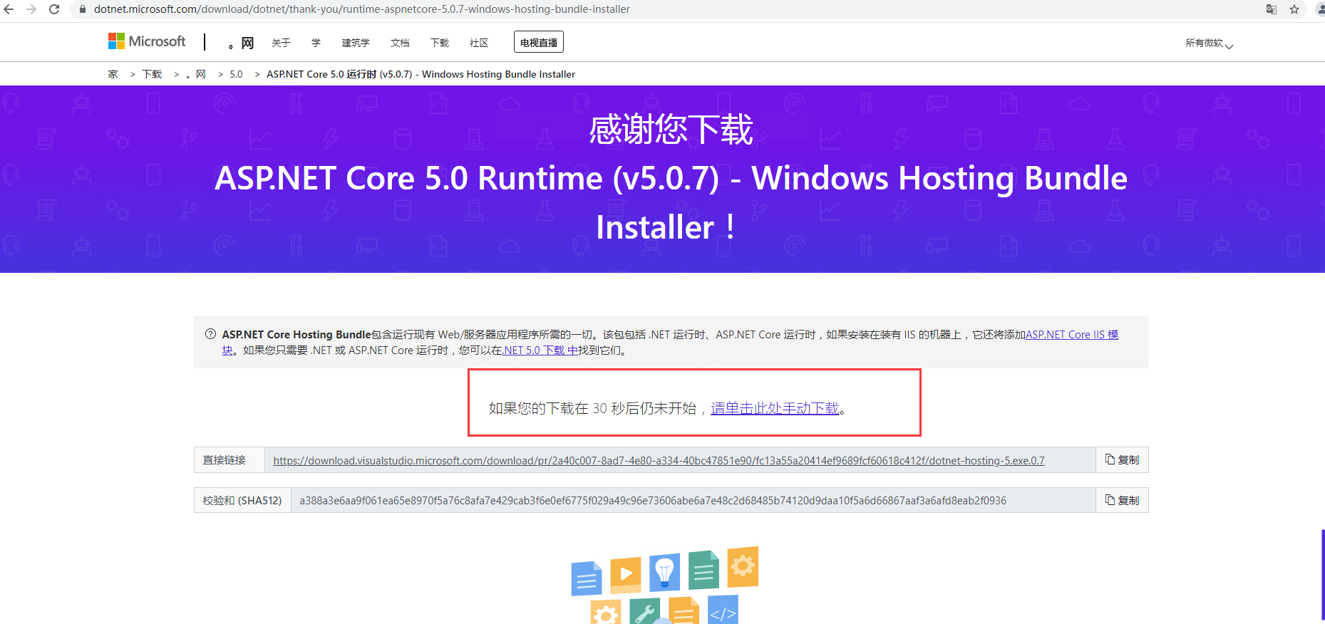Expand the 所有微软 dropdown
This screenshot has height=624, width=1325.
[1209, 43]
